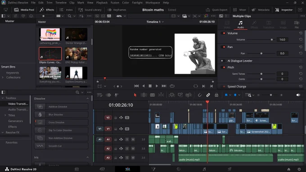Adjust the Semi Tones slider handle
Screen dimensions: 306x172
(x=261, y=74)
